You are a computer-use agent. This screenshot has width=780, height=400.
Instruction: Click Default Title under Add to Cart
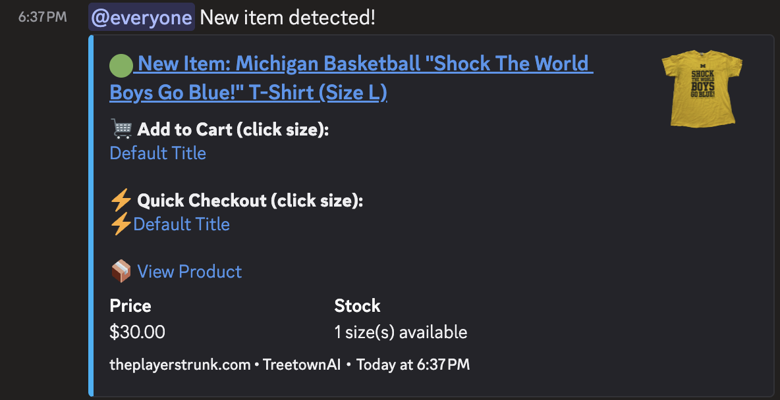[158, 153]
